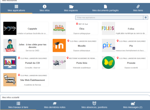150x110 pixels.
Task: Open the Pix title link
Action: click(x=131, y=46)
